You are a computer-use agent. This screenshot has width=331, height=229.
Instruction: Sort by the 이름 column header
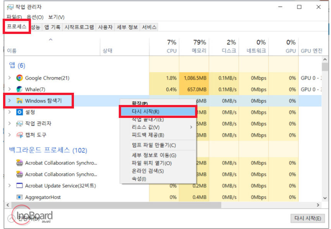(52, 47)
